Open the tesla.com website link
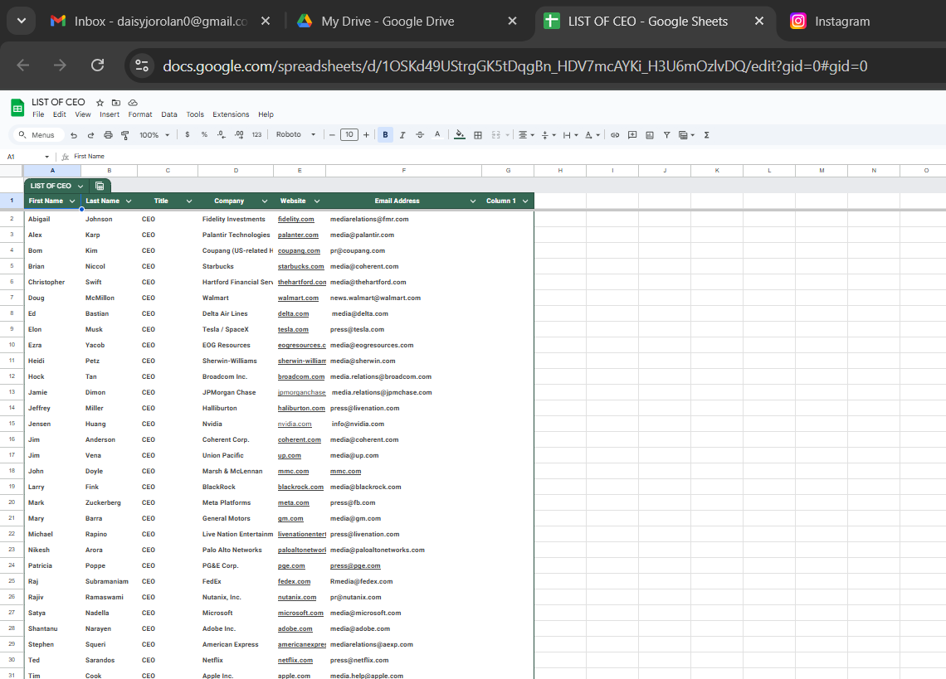The height and width of the screenshot is (679, 946). coord(293,330)
